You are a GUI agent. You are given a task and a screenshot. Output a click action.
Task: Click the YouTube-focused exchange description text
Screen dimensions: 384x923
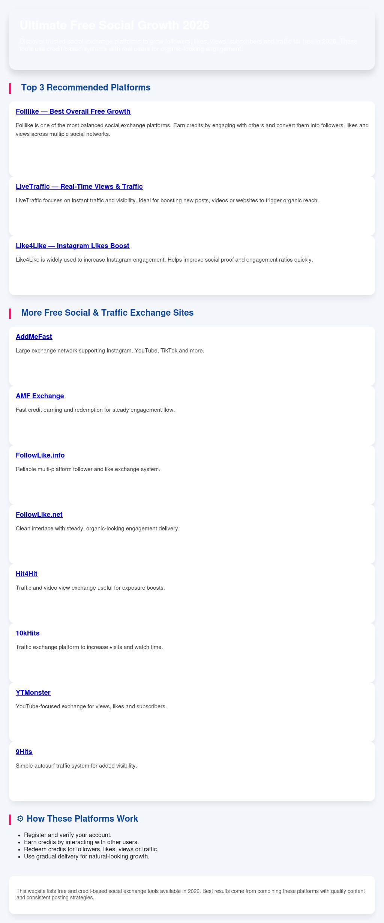coord(91,706)
